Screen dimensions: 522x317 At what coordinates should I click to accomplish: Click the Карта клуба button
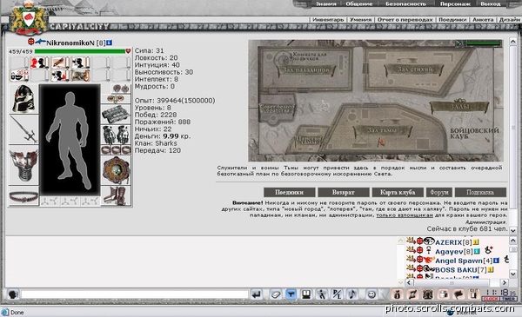click(x=398, y=193)
